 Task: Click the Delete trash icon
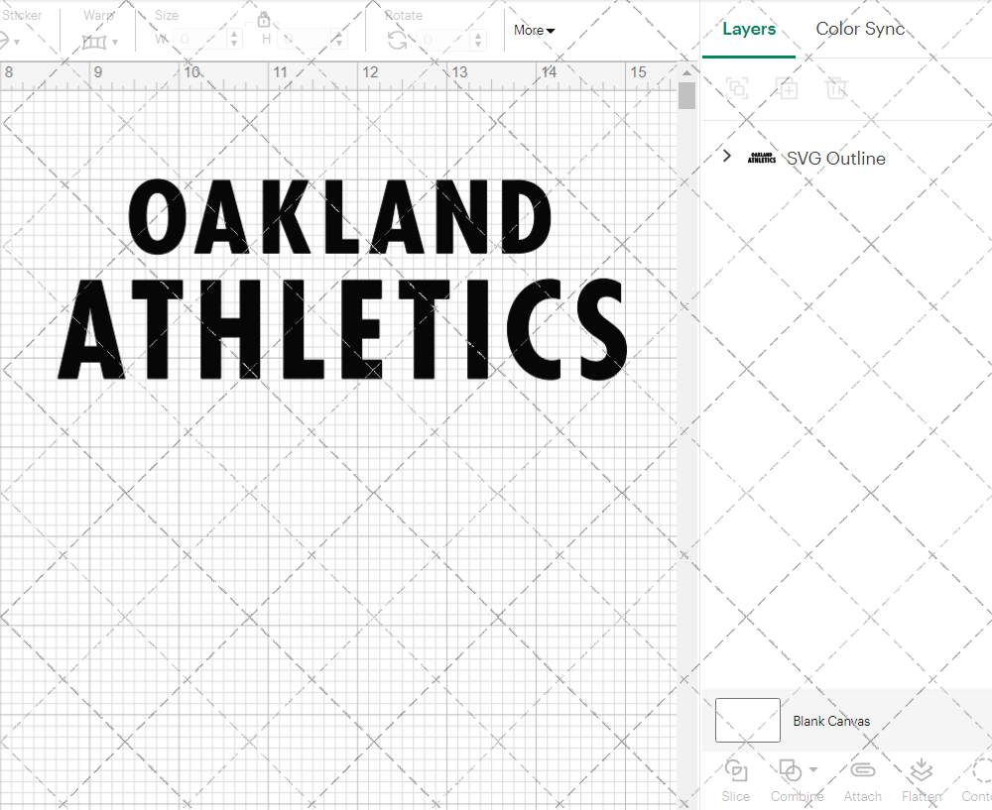[836, 88]
